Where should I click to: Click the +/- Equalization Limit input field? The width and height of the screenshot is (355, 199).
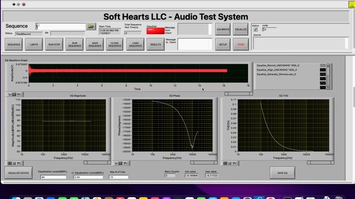coord(88,177)
